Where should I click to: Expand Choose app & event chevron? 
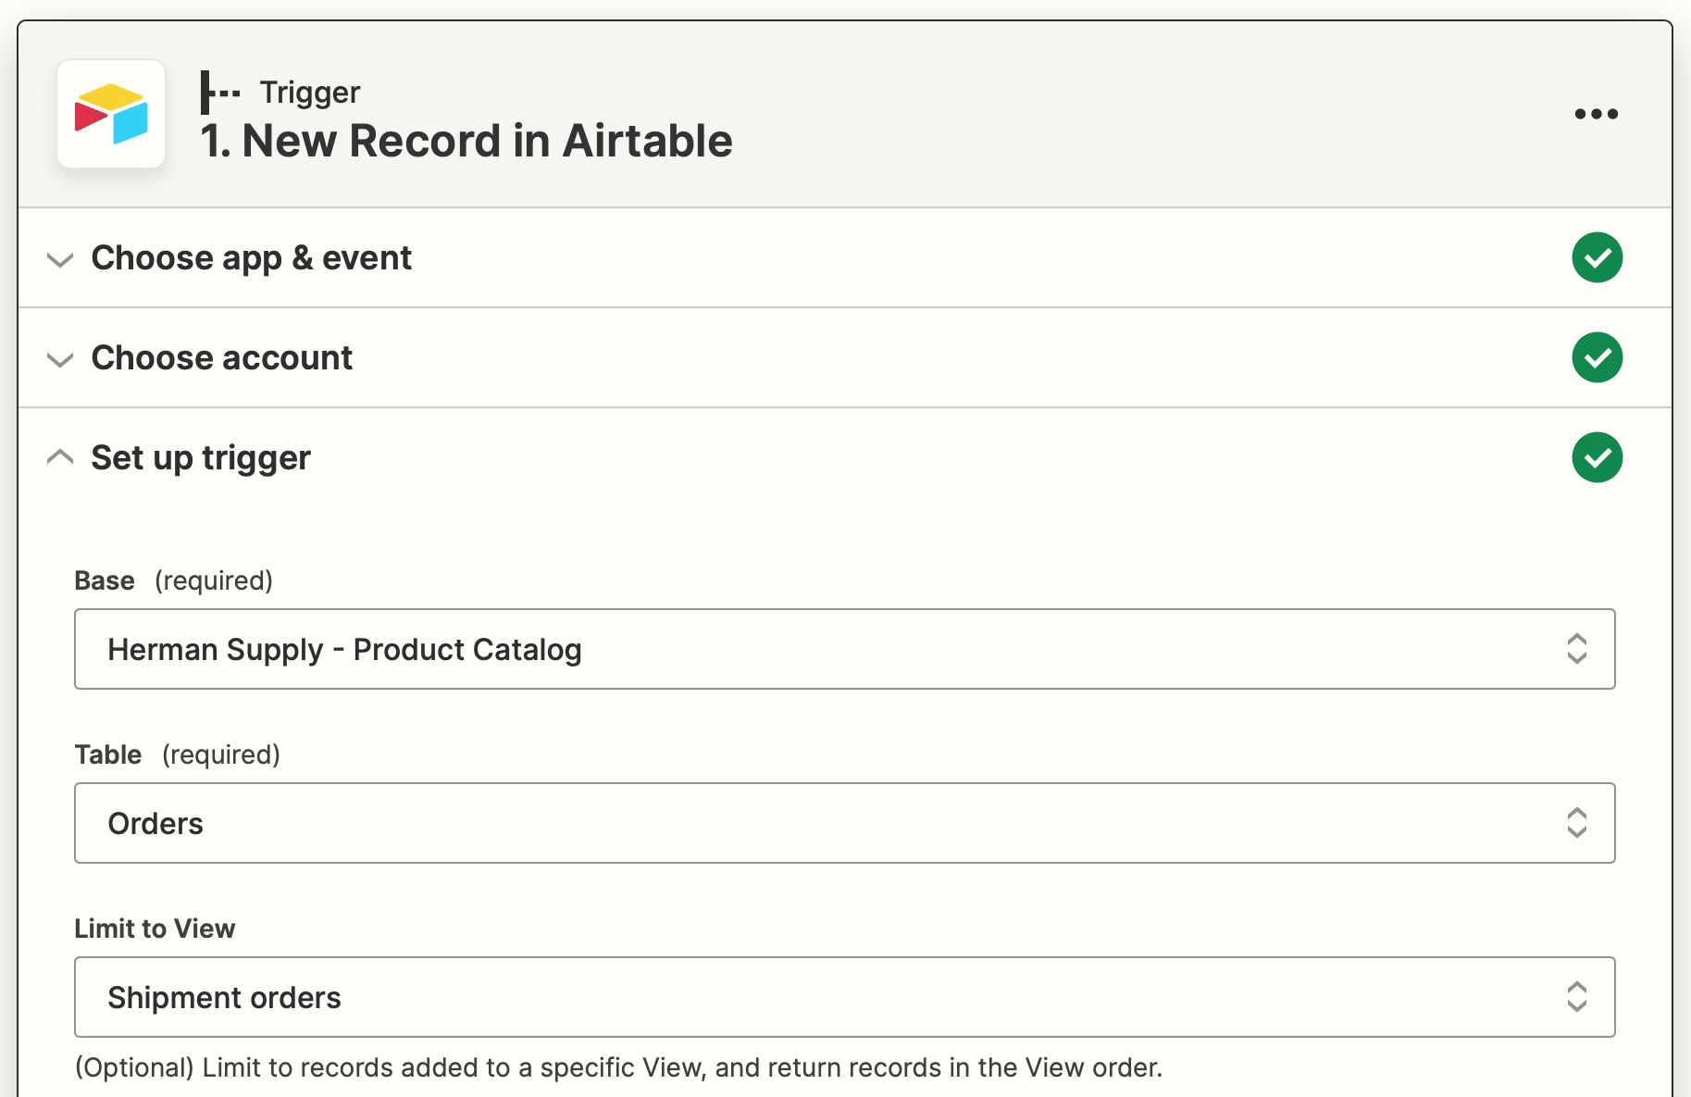click(60, 259)
